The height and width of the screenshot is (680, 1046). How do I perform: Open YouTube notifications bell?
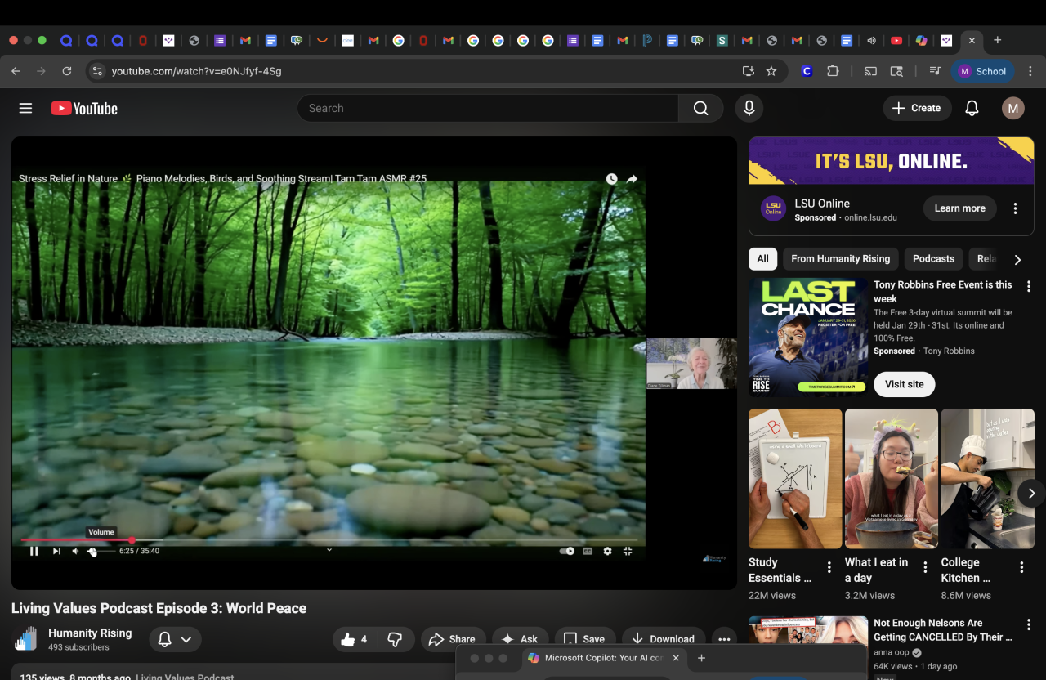pos(972,108)
